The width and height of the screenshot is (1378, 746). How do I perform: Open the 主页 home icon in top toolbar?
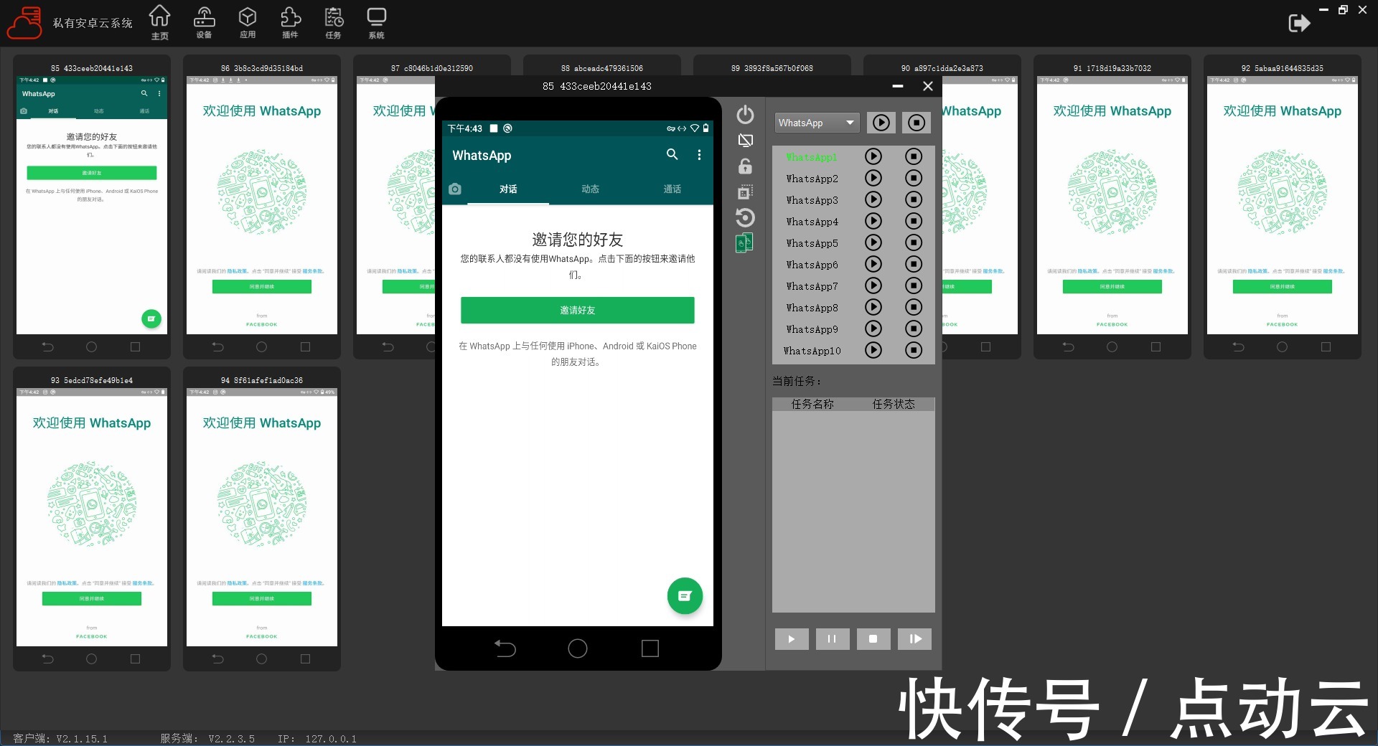tap(159, 22)
